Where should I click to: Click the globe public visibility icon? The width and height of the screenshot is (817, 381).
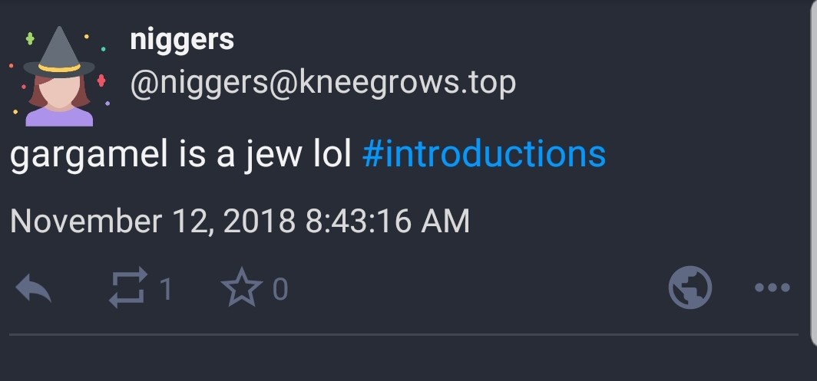pyautogui.click(x=690, y=287)
